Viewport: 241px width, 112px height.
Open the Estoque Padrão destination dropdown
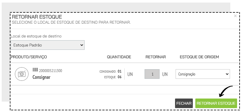[x=48, y=45]
